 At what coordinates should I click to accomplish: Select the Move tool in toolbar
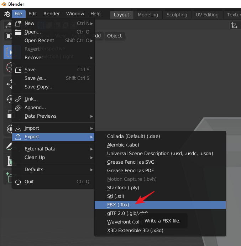pyautogui.click(x=9, y=84)
